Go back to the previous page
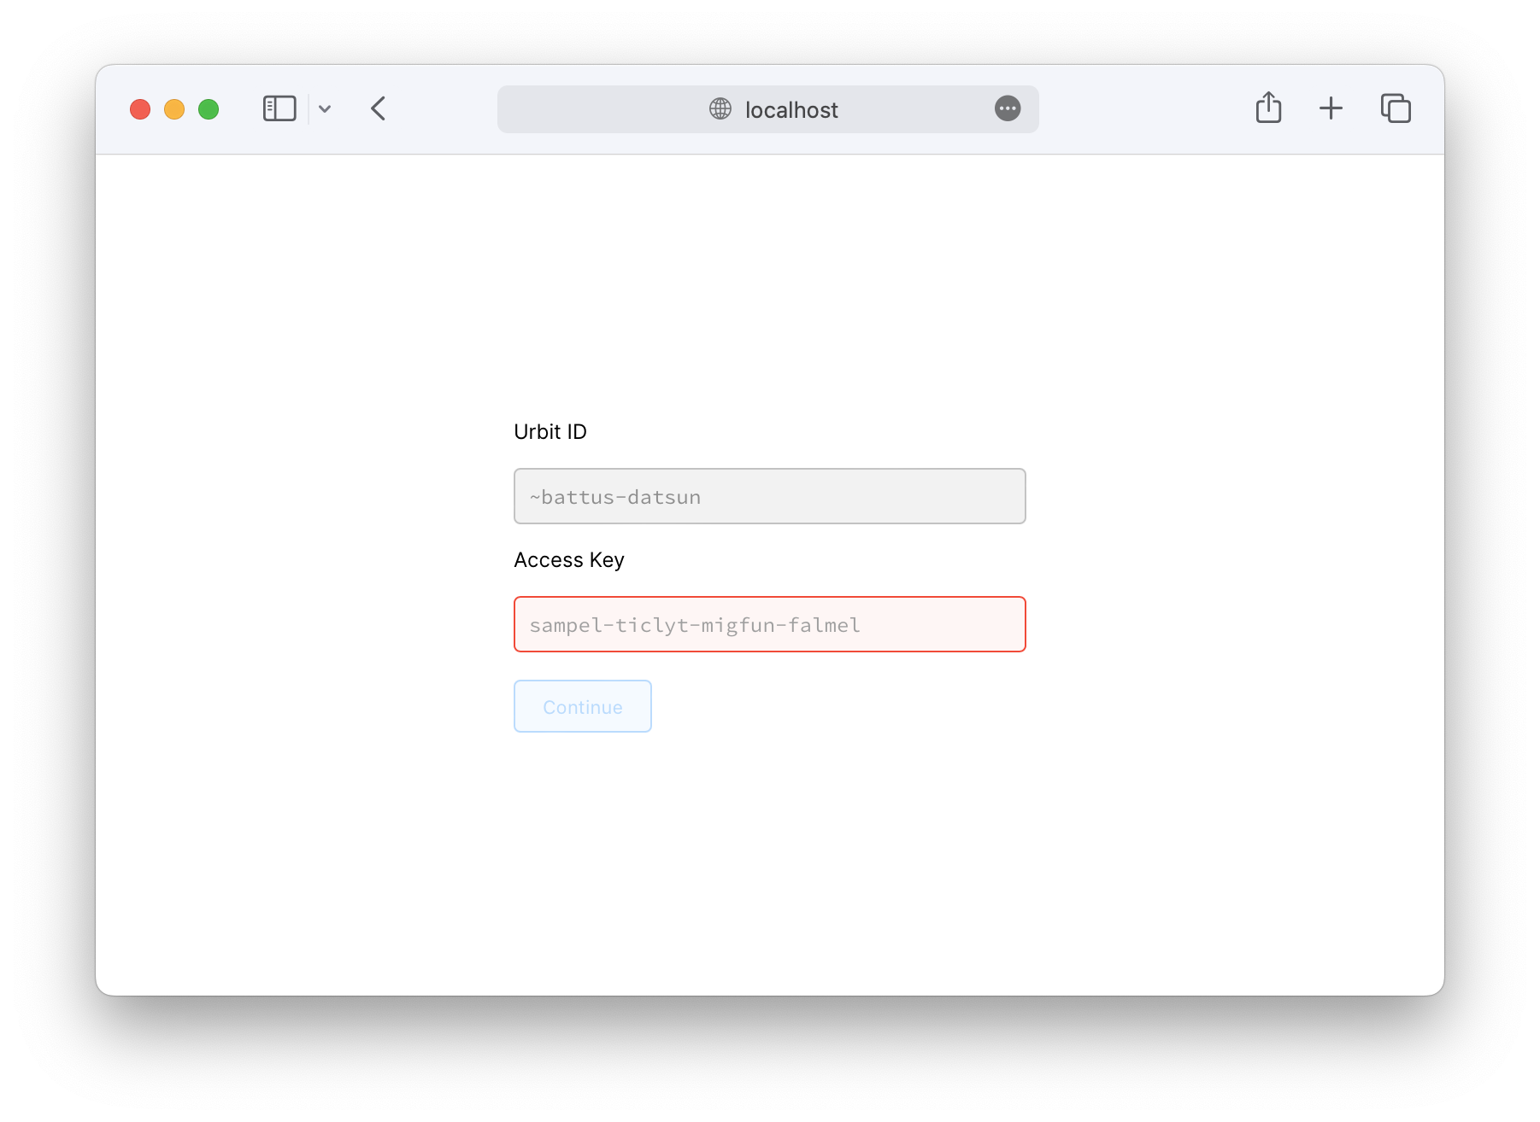 click(x=379, y=108)
